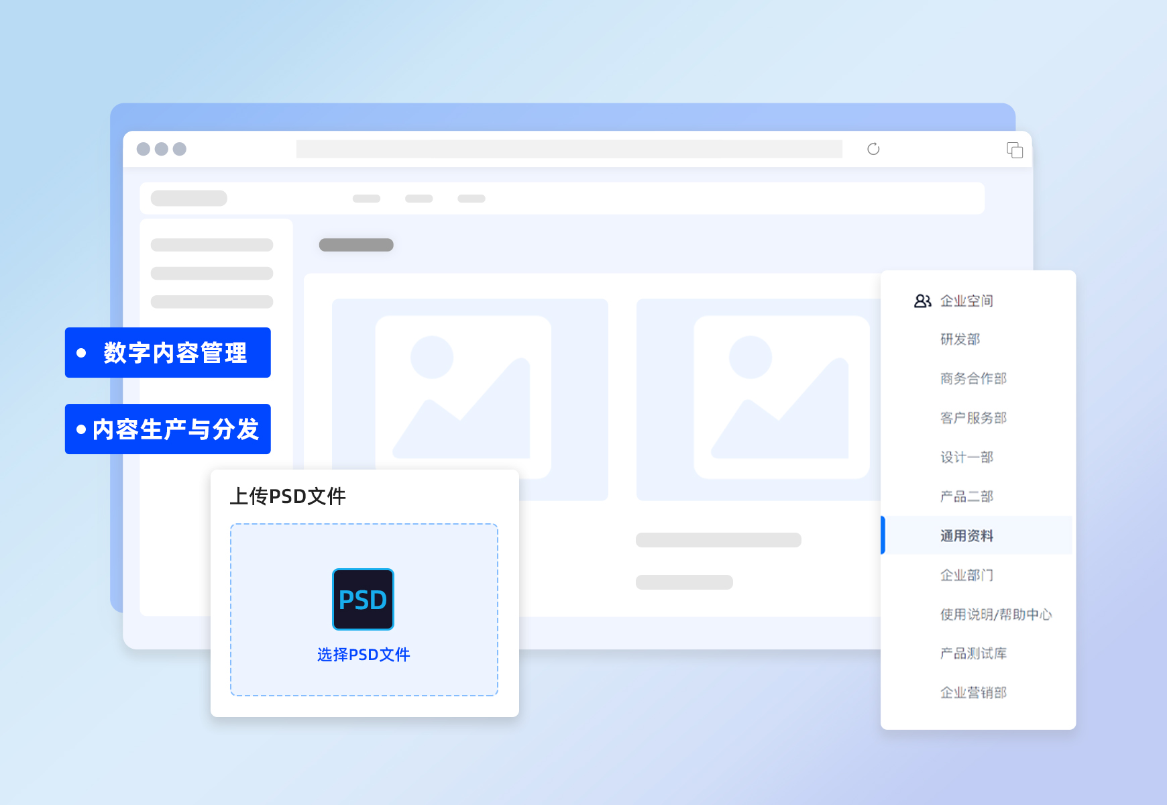Open 企业部门 in the menu
Viewport: 1167px width, 805px height.
[966, 575]
